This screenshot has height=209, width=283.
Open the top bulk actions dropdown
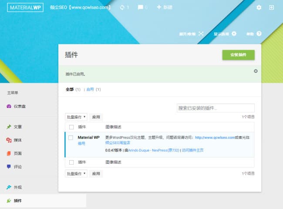click(76, 117)
